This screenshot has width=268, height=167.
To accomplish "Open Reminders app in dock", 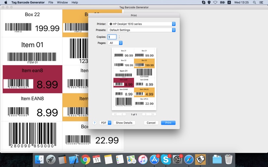I will click(120, 160).
